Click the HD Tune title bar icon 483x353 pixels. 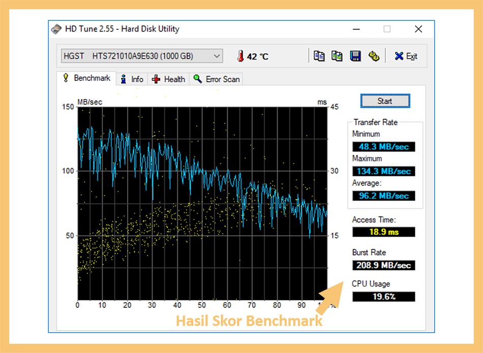(x=56, y=29)
